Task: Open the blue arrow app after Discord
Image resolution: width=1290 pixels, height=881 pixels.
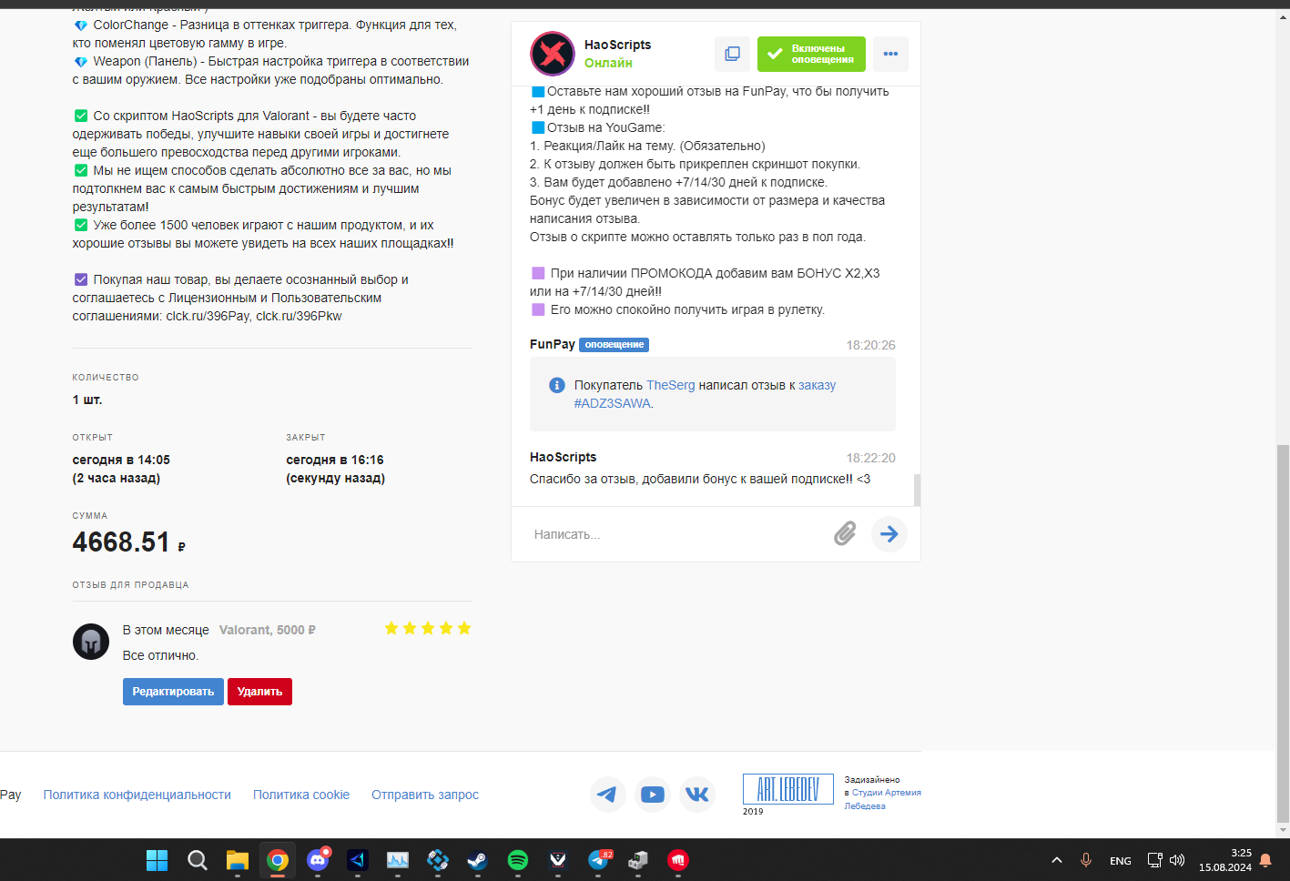Action: tap(358, 860)
